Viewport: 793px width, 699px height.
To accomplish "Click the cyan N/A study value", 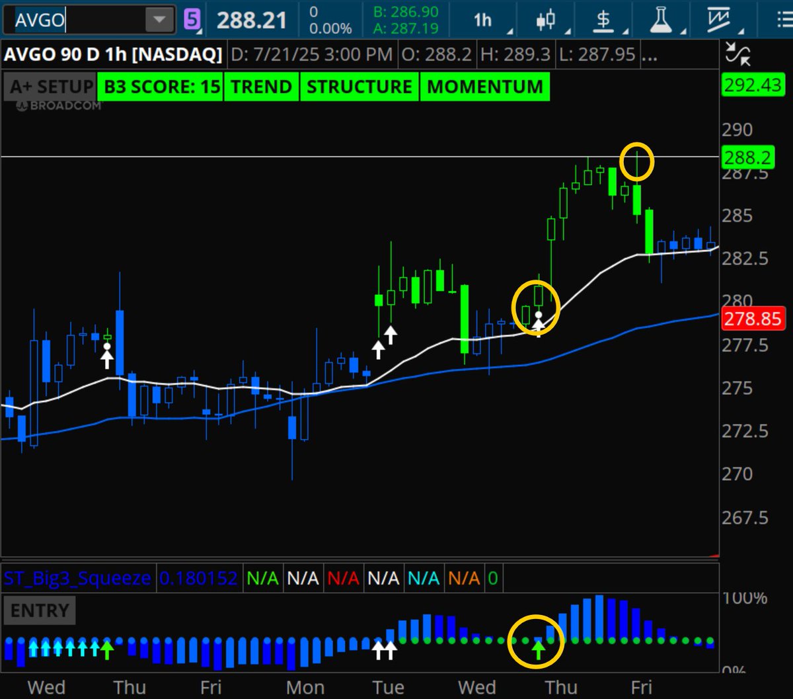I will tap(424, 579).
